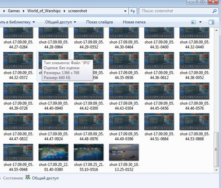Select thumbnail shot-17.09.09_05.44.29-0552
The image size is (221, 188).
pyautogui.click(x=89, y=33)
